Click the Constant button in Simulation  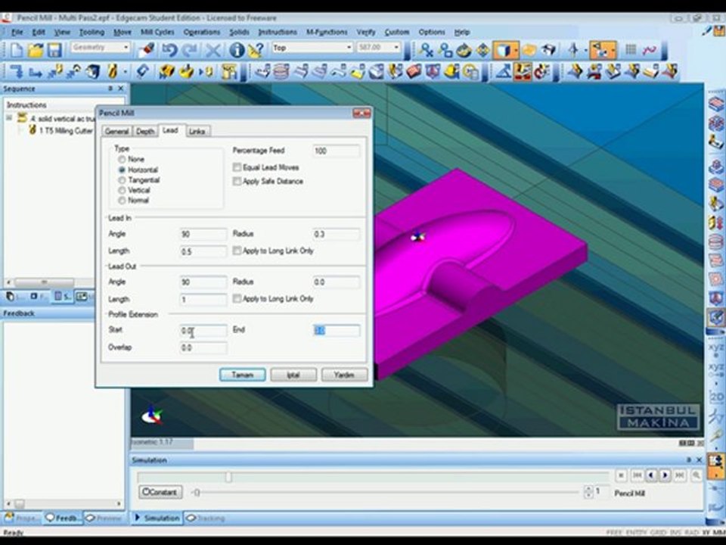(x=160, y=492)
